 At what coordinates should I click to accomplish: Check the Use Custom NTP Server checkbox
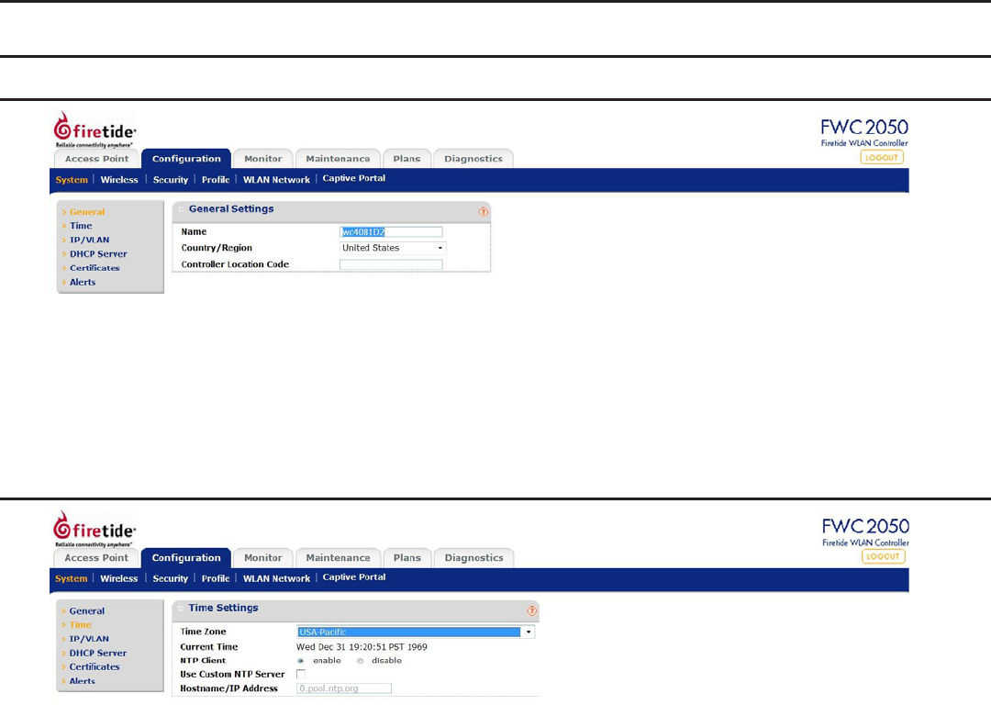pyautogui.click(x=301, y=674)
